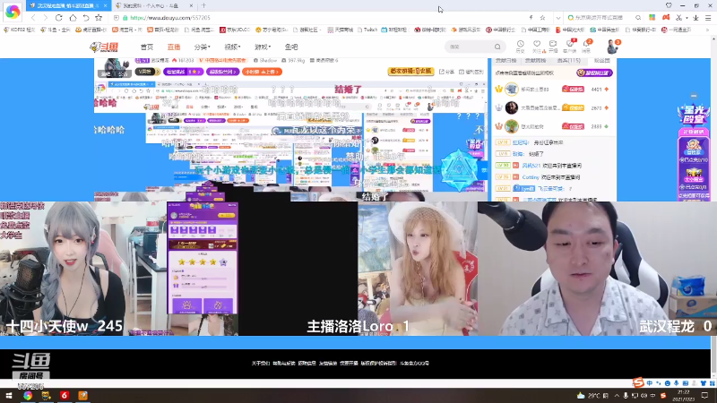This screenshot has width=717, height=403.
Task: Expand the 视频 dropdown in Douyu header
Action: pos(232,47)
